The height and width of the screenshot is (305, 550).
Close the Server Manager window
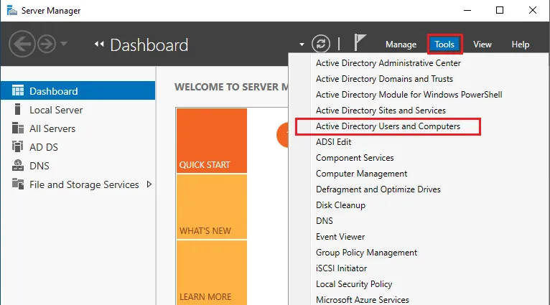(x=533, y=10)
